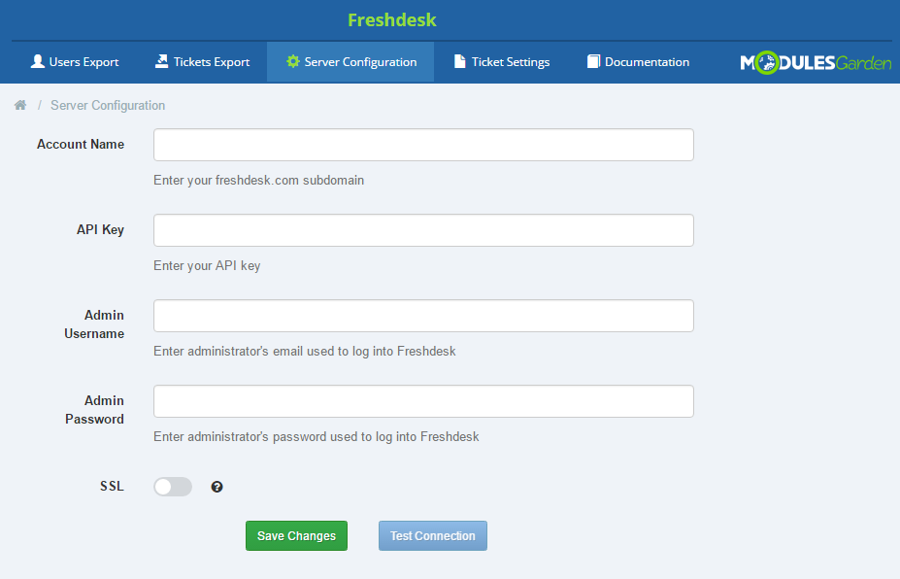
Task: Click the home breadcrumb icon
Action: coord(20,105)
